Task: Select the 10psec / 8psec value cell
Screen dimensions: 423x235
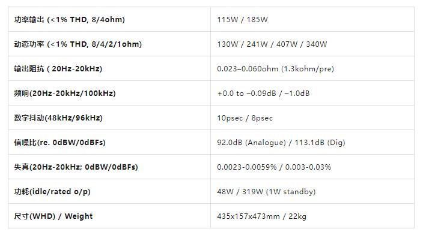Action: pyautogui.click(x=312, y=117)
